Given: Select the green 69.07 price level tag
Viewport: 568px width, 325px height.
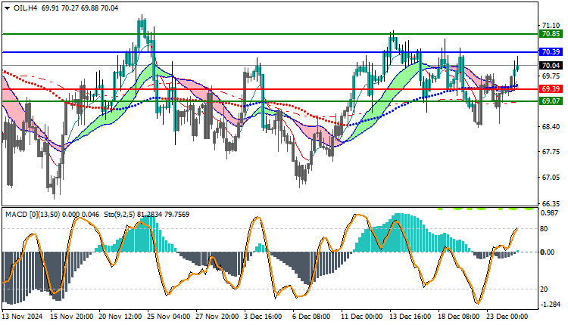Looking at the screenshot, I should [551, 101].
